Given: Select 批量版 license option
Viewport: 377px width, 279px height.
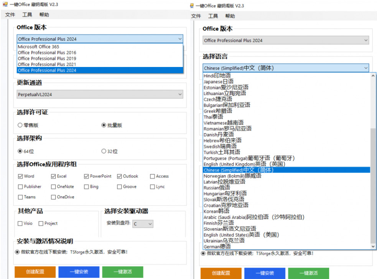Looking at the screenshot, I should point(104,125).
